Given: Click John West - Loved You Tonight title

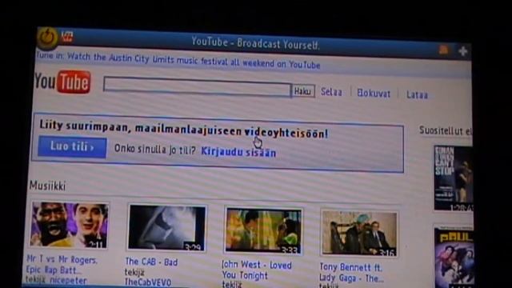Looking at the screenshot, I should (257, 270).
